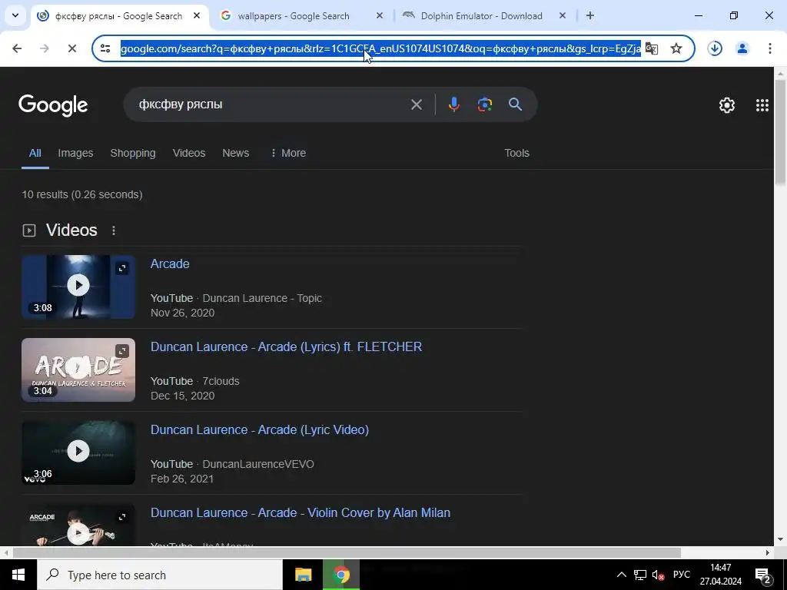Select the All results tab
Image resolution: width=787 pixels, height=590 pixels.
(35, 153)
